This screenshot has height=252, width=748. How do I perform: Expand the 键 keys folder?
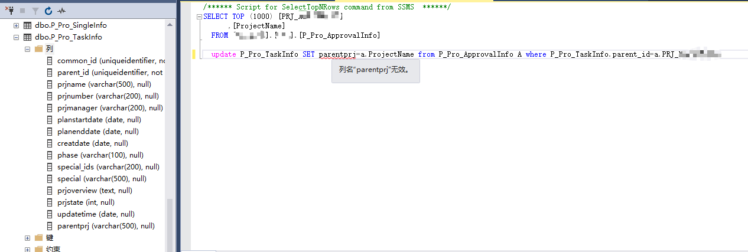pyautogui.click(x=27, y=238)
